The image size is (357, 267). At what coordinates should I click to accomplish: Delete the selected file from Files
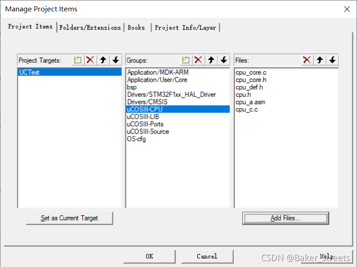click(x=307, y=60)
